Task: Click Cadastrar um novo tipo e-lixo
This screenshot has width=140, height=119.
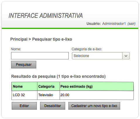Action: pyautogui.click(x=94, y=106)
